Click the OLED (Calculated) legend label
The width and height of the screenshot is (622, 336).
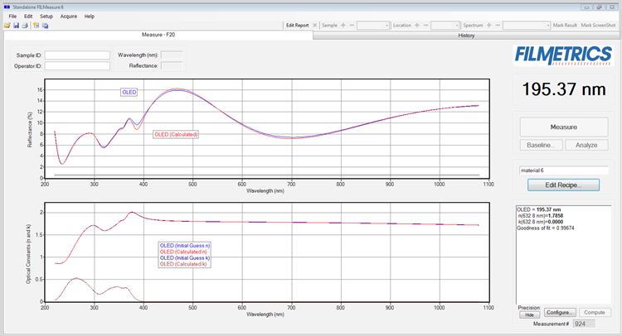pos(176,135)
